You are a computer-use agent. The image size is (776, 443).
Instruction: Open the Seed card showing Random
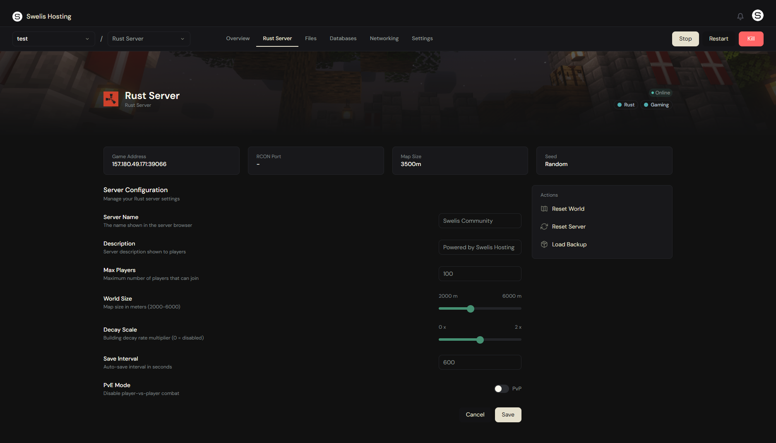pos(604,161)
